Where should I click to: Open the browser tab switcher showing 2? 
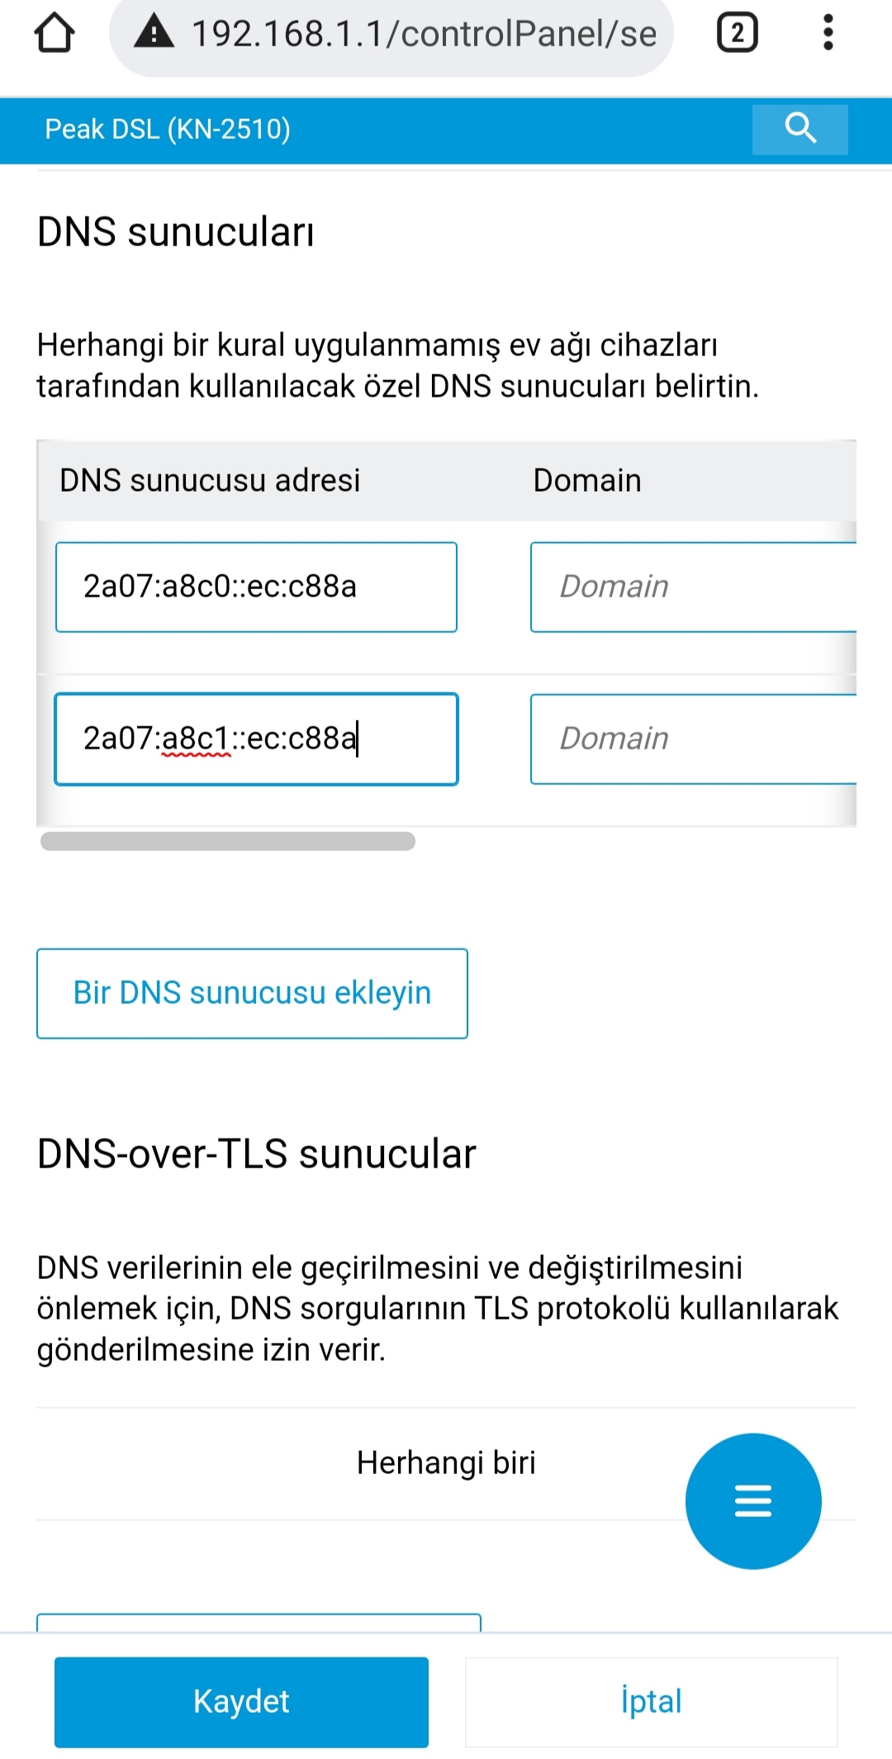coord(737,33)
